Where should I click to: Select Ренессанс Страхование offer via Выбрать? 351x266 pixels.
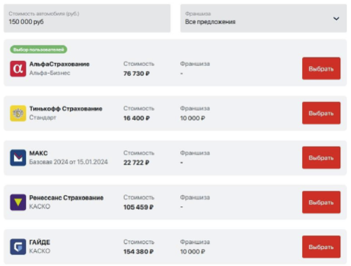click(x=321, y=202)
